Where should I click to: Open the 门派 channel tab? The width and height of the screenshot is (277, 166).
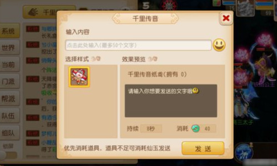tap(9, 81)
